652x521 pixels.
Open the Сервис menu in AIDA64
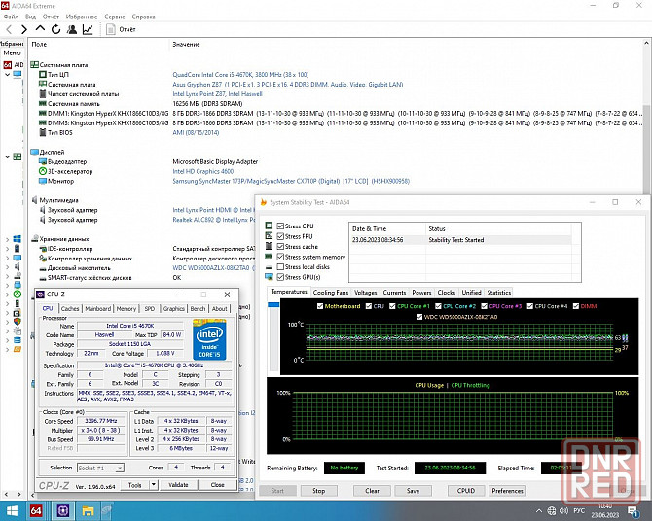(x=114, y=17)
